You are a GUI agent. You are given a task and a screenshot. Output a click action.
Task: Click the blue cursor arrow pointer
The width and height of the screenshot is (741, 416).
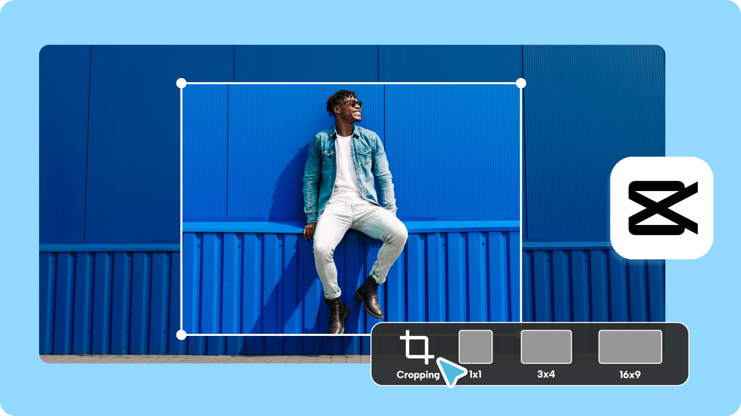(452, 370)
